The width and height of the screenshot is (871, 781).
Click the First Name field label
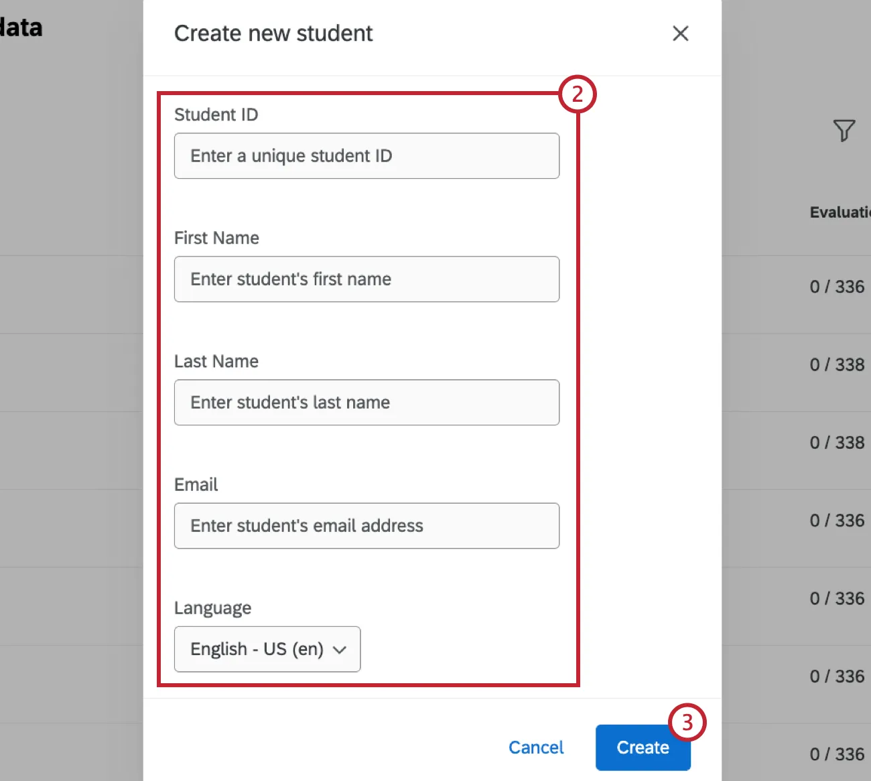pyautogui.click(x=216, y=238)
